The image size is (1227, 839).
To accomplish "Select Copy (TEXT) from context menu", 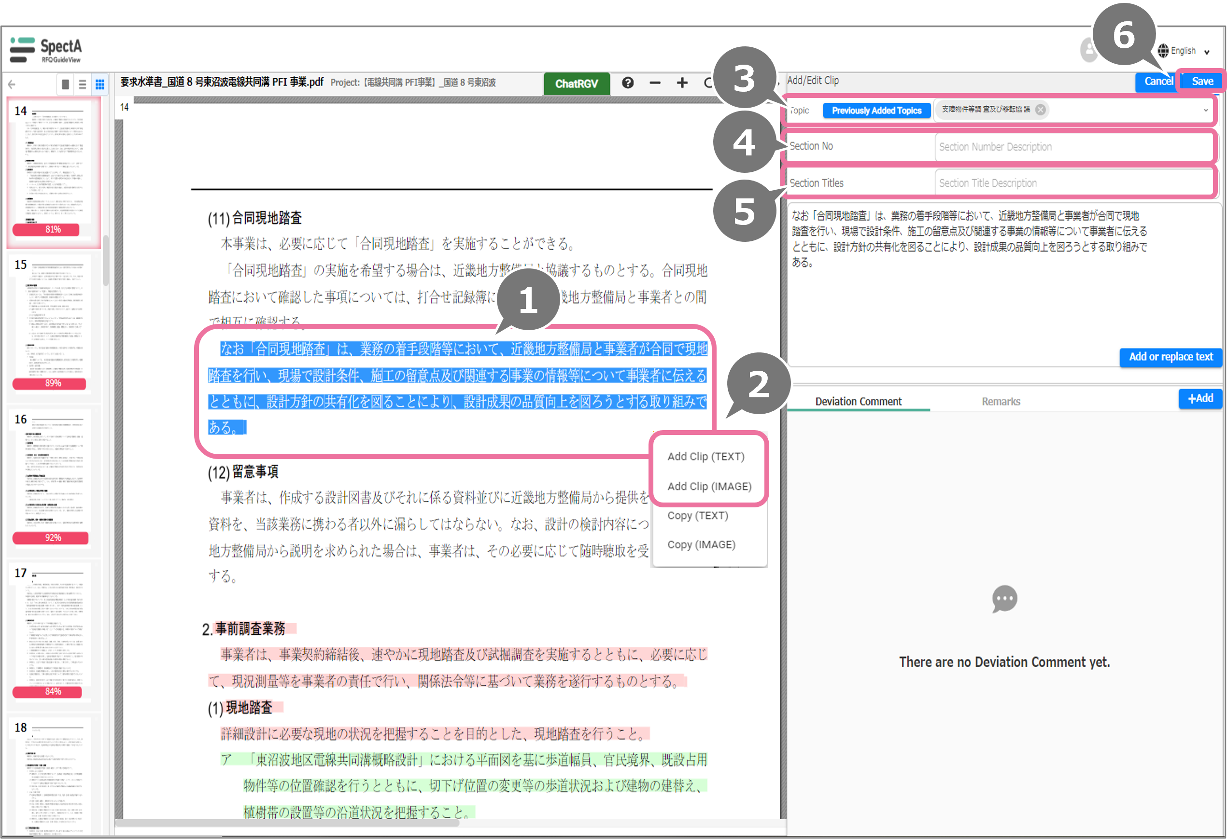I will [697, 516].
